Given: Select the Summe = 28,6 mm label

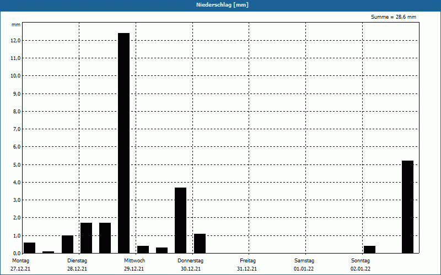Looking at the screenshot, I should pyautogui.click(x=393, y=17).
